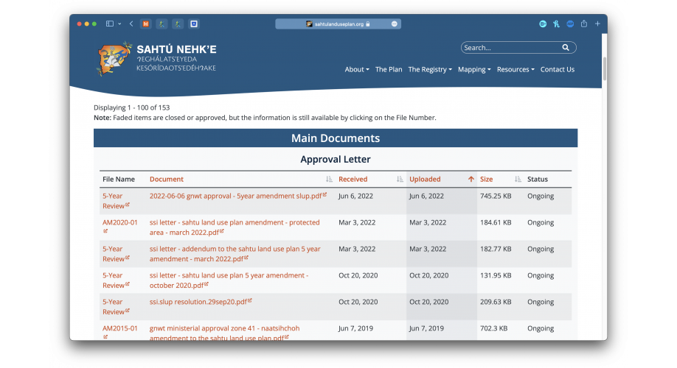Image resolution: width=677 pixels, height=368 pixels.
Task: Click the 702.3 KB size cell
Action: tap(493, 328)
